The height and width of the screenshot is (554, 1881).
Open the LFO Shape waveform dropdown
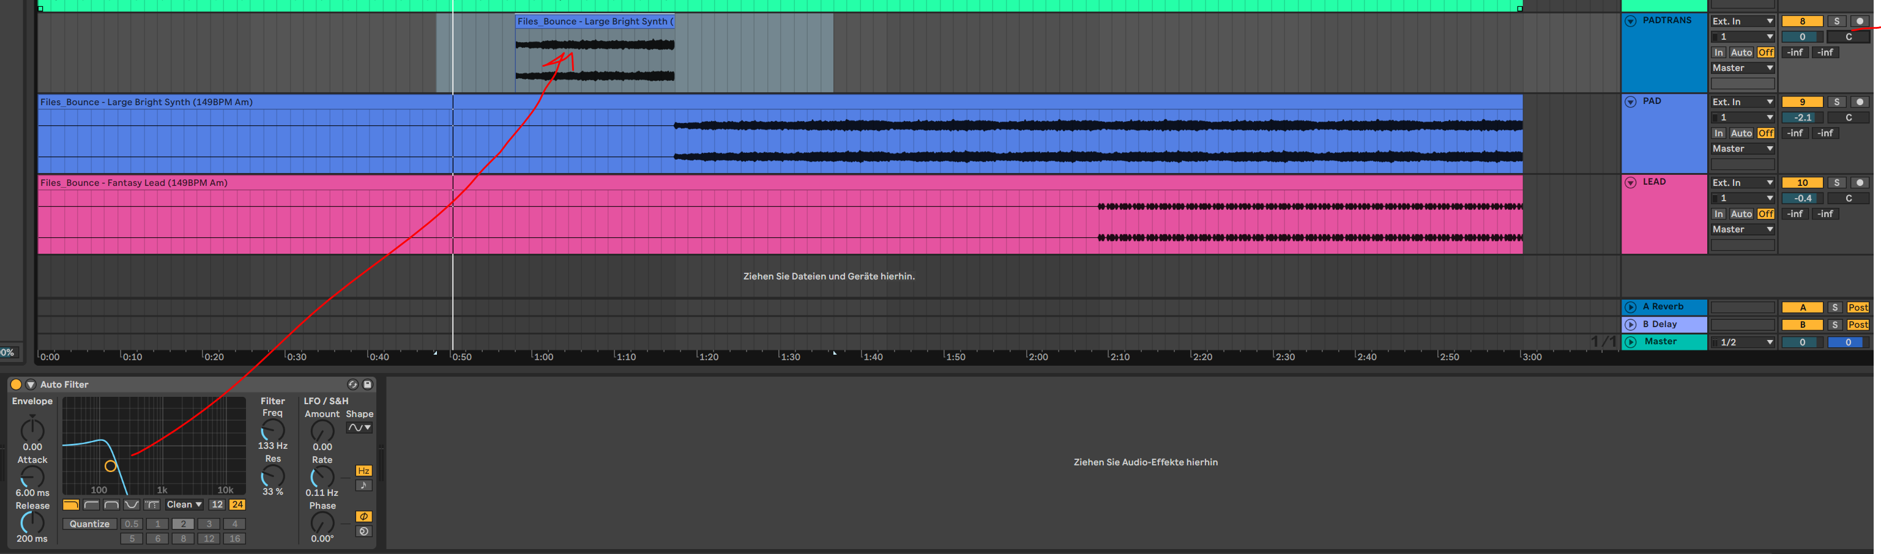point(359,427)
